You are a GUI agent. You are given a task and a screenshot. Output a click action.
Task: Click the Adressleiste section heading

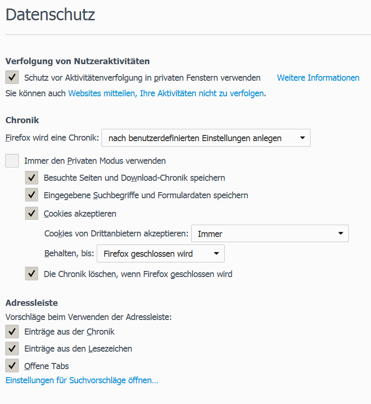32,303
